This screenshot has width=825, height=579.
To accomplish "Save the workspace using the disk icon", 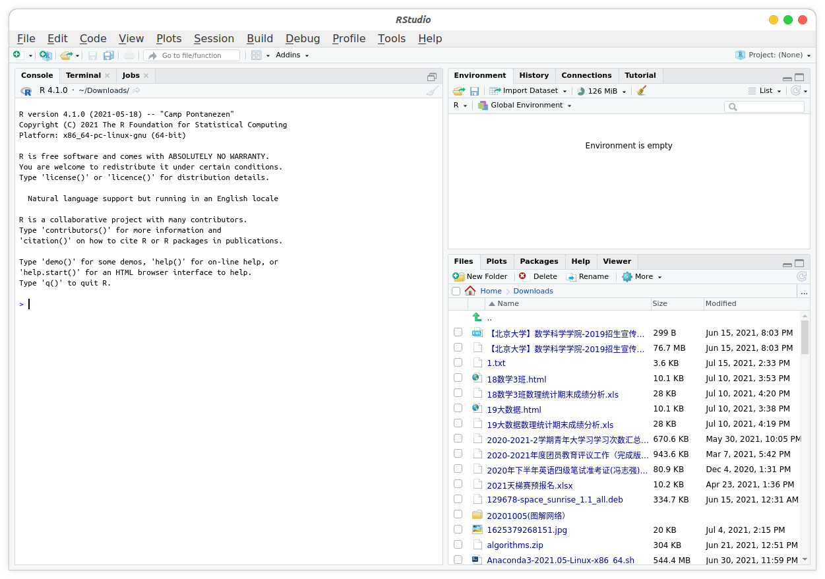I will pos(474,90).
